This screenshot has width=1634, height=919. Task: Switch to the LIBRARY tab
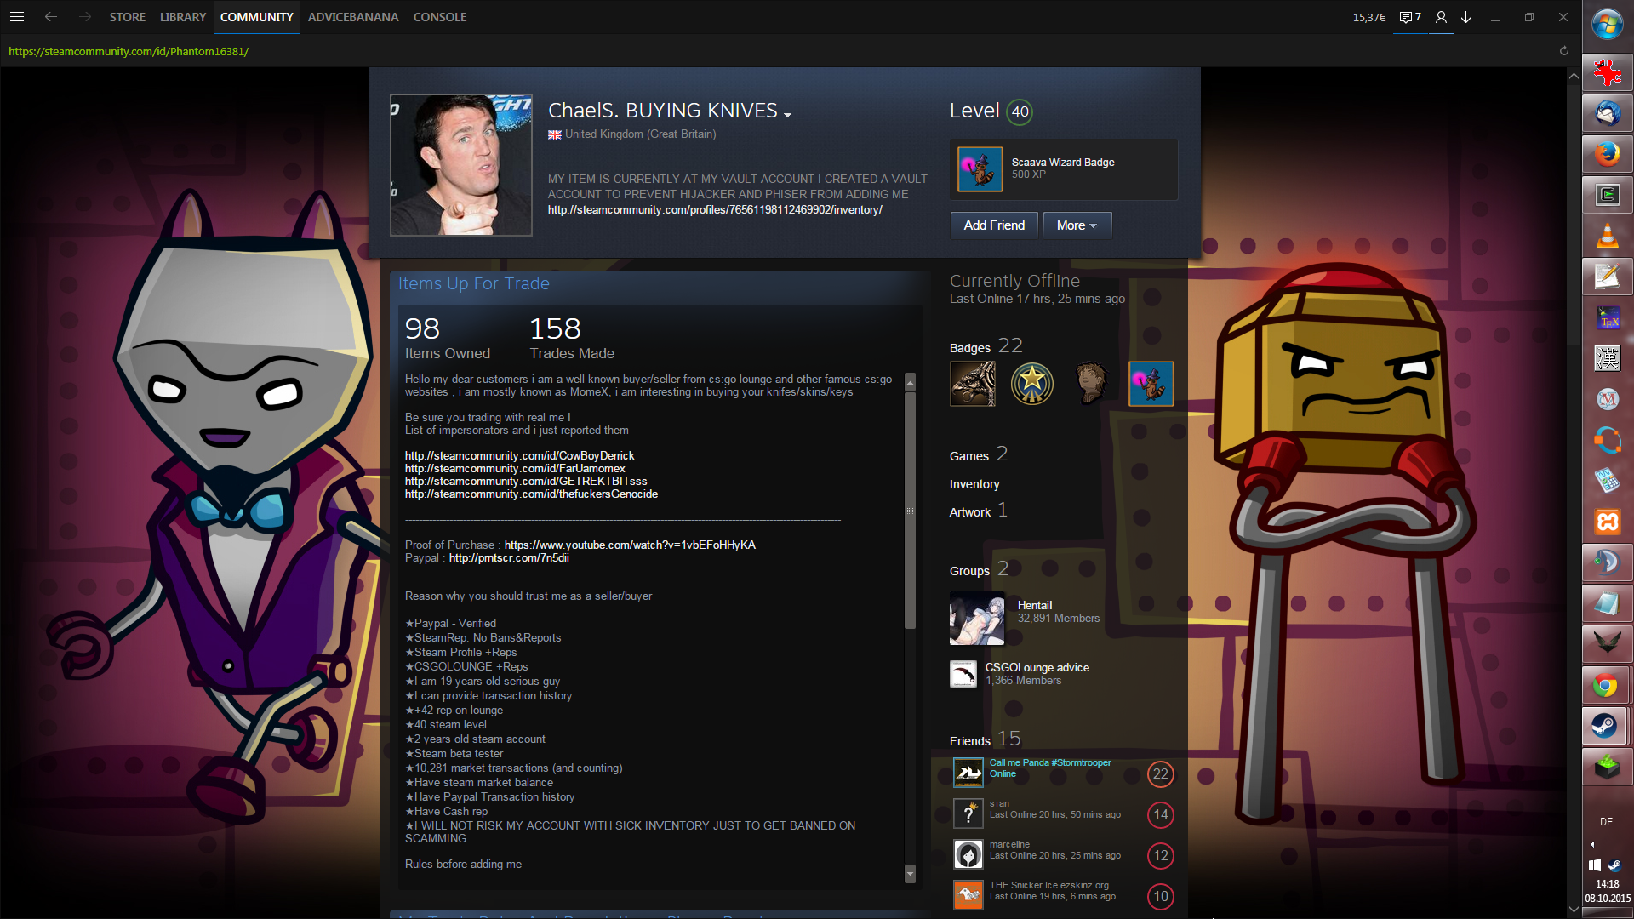click(183, 17)
